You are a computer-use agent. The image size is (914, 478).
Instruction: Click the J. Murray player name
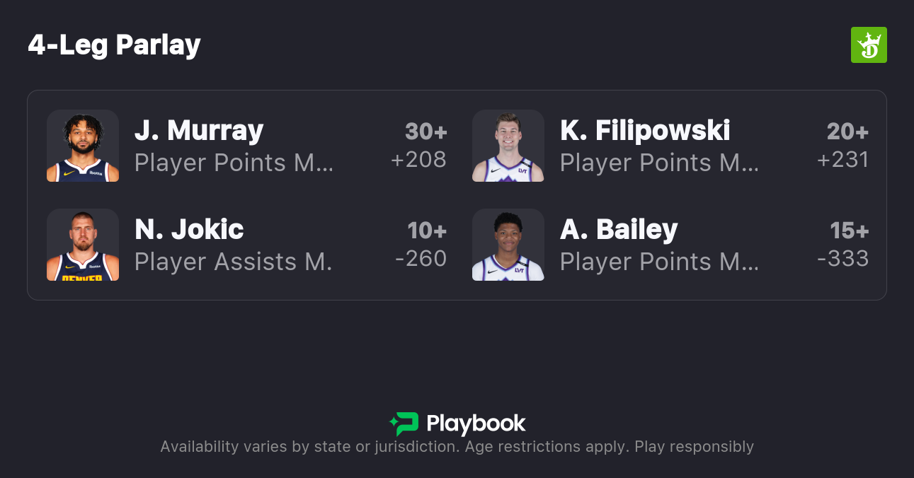coord(199,131)
